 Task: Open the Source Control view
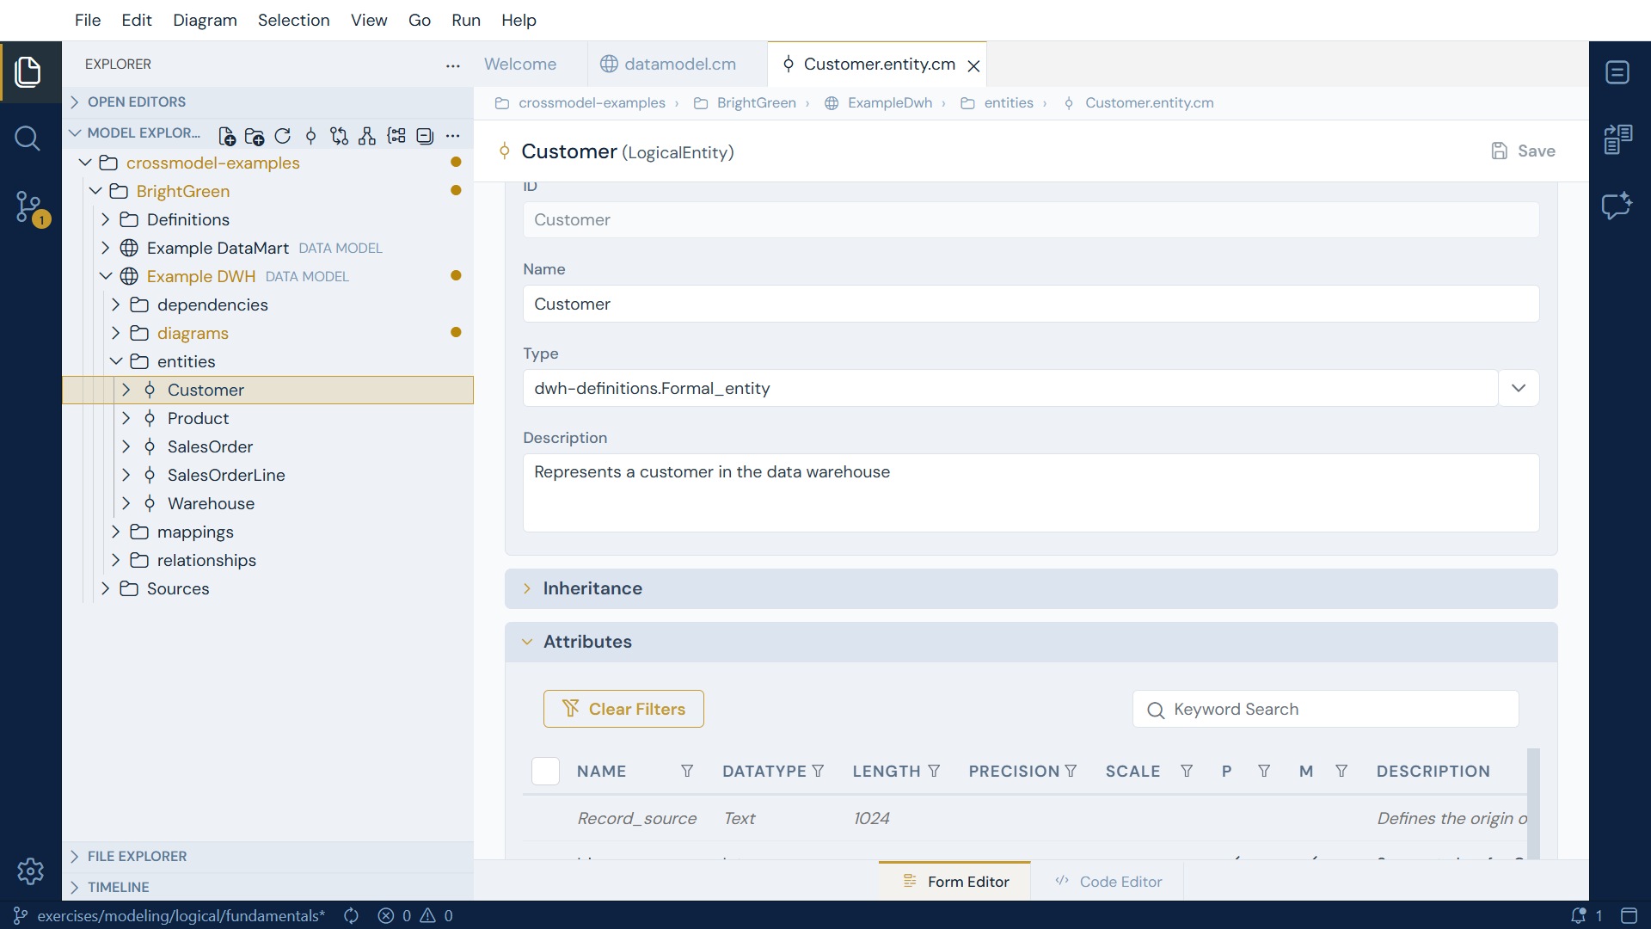pyautogui.click(x=31, y=208)
